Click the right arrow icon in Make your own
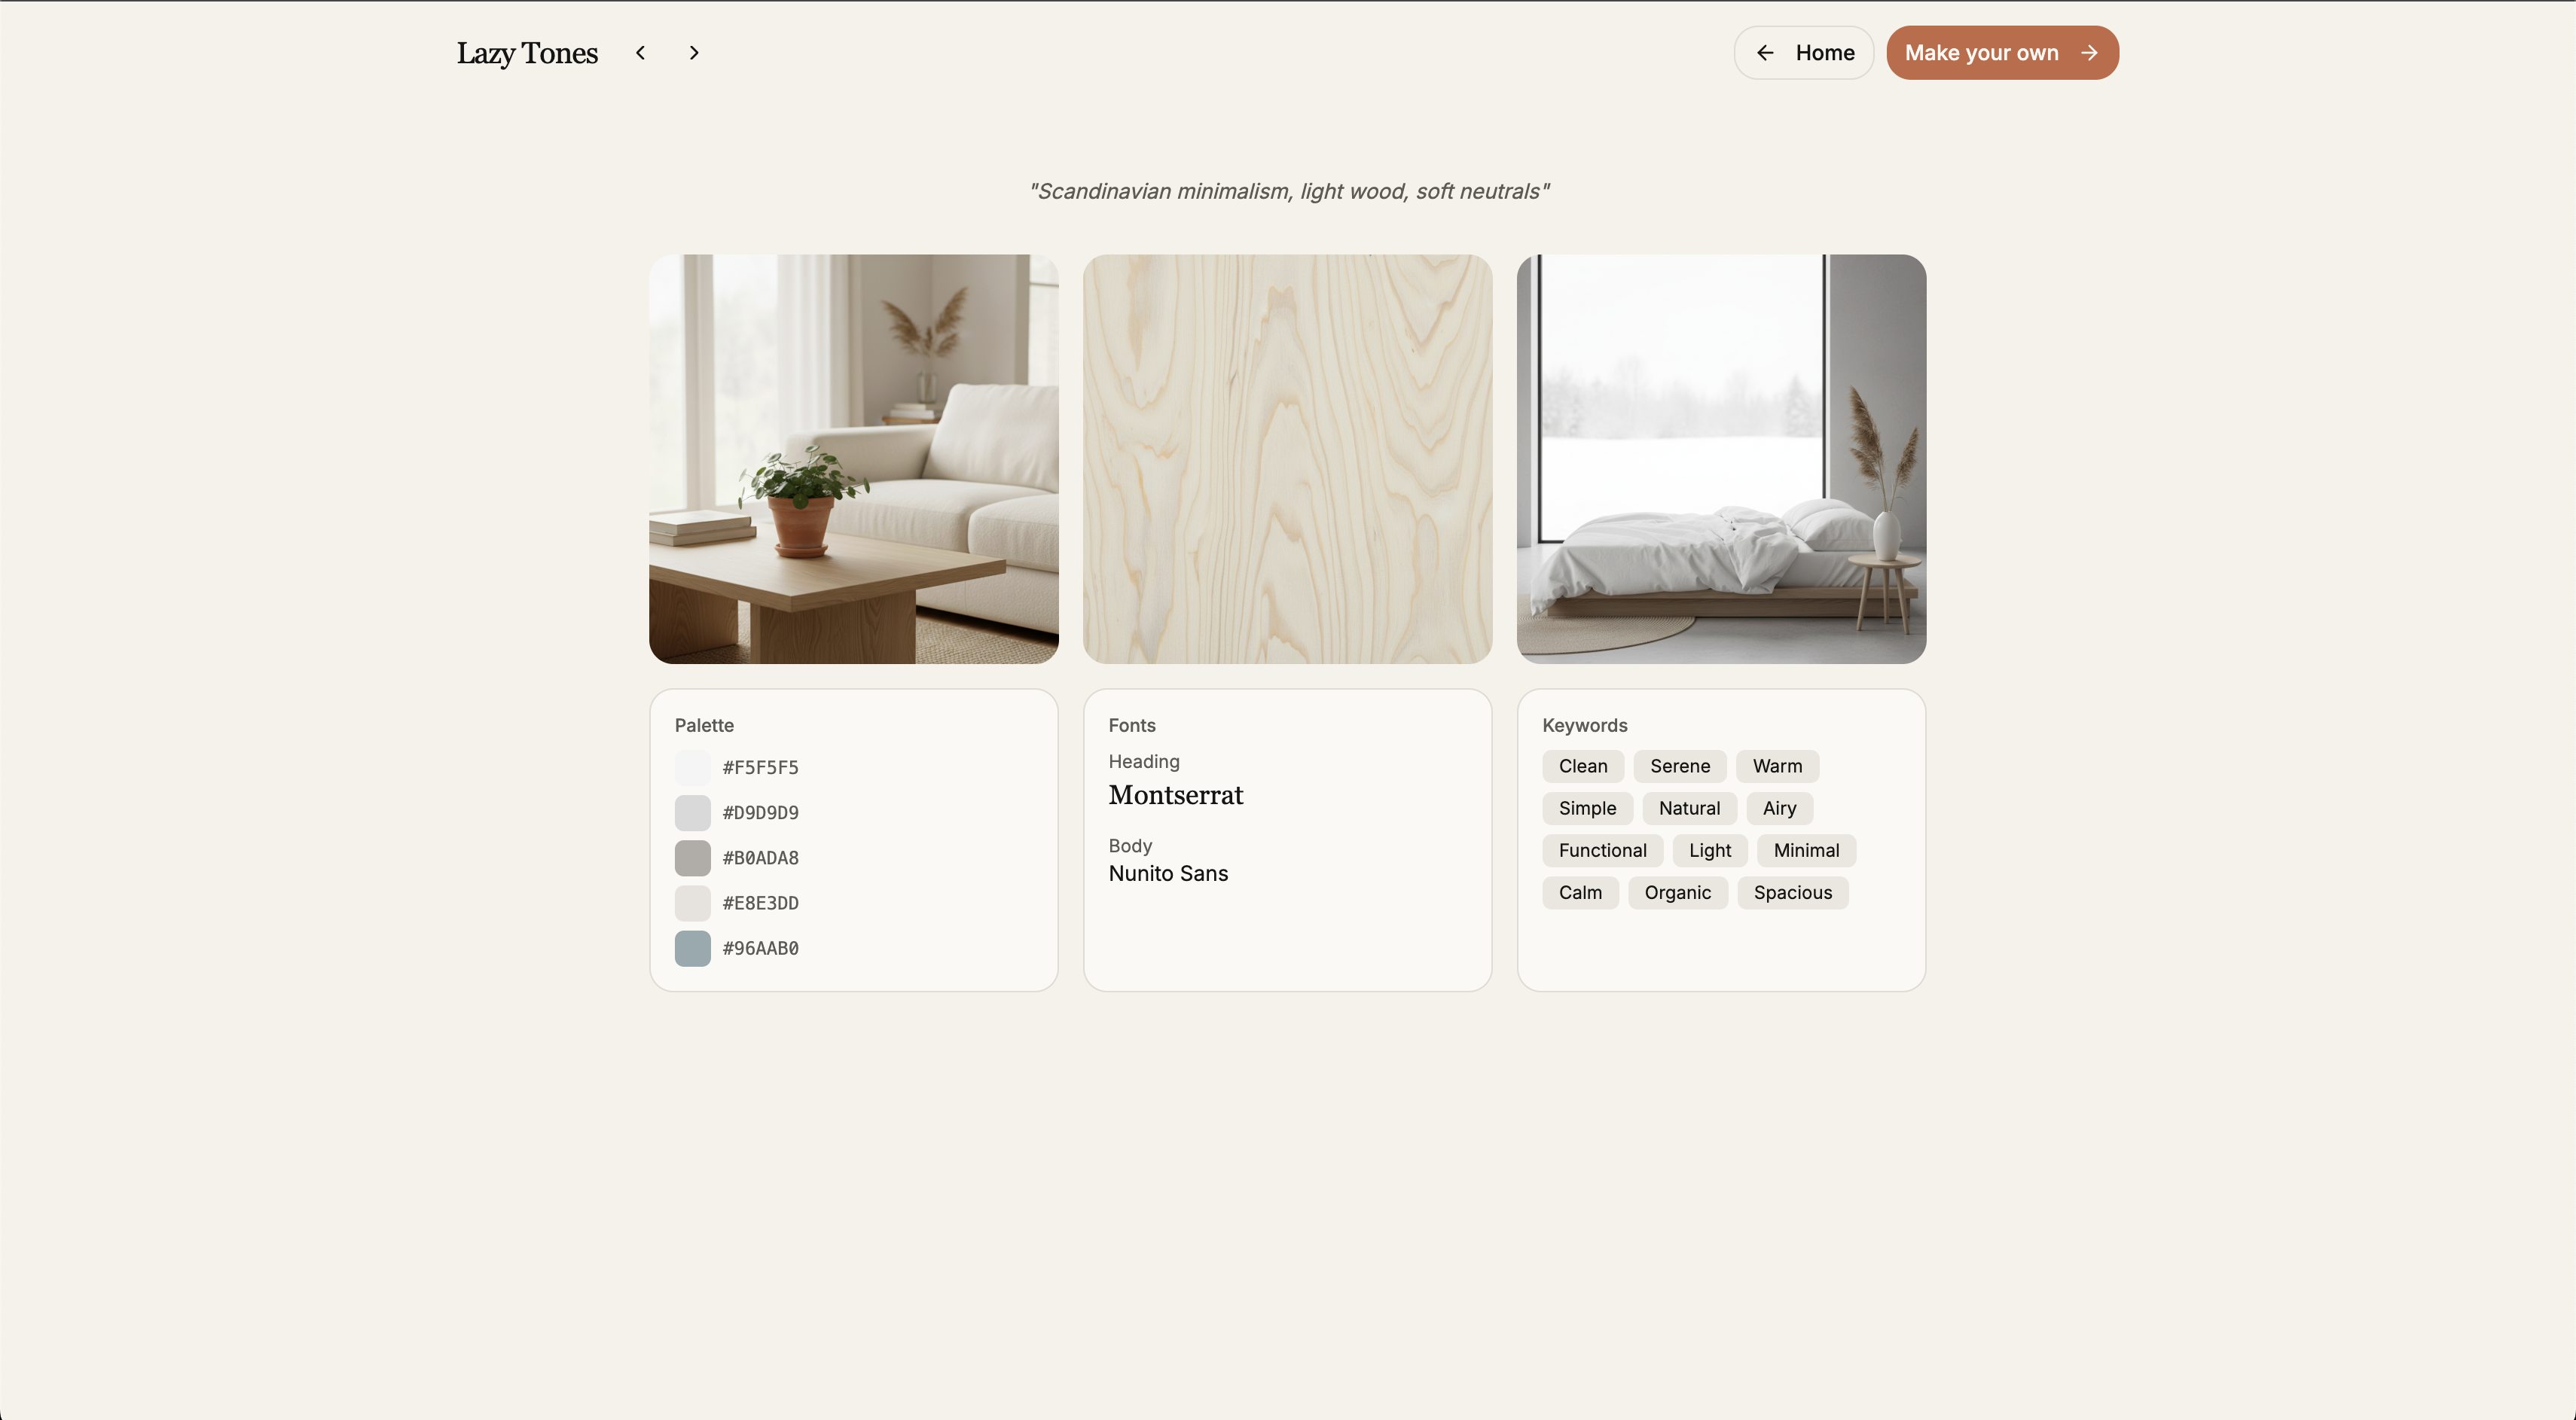The height and width of the screenshot is (1420, 2576). coord(2089,53)
